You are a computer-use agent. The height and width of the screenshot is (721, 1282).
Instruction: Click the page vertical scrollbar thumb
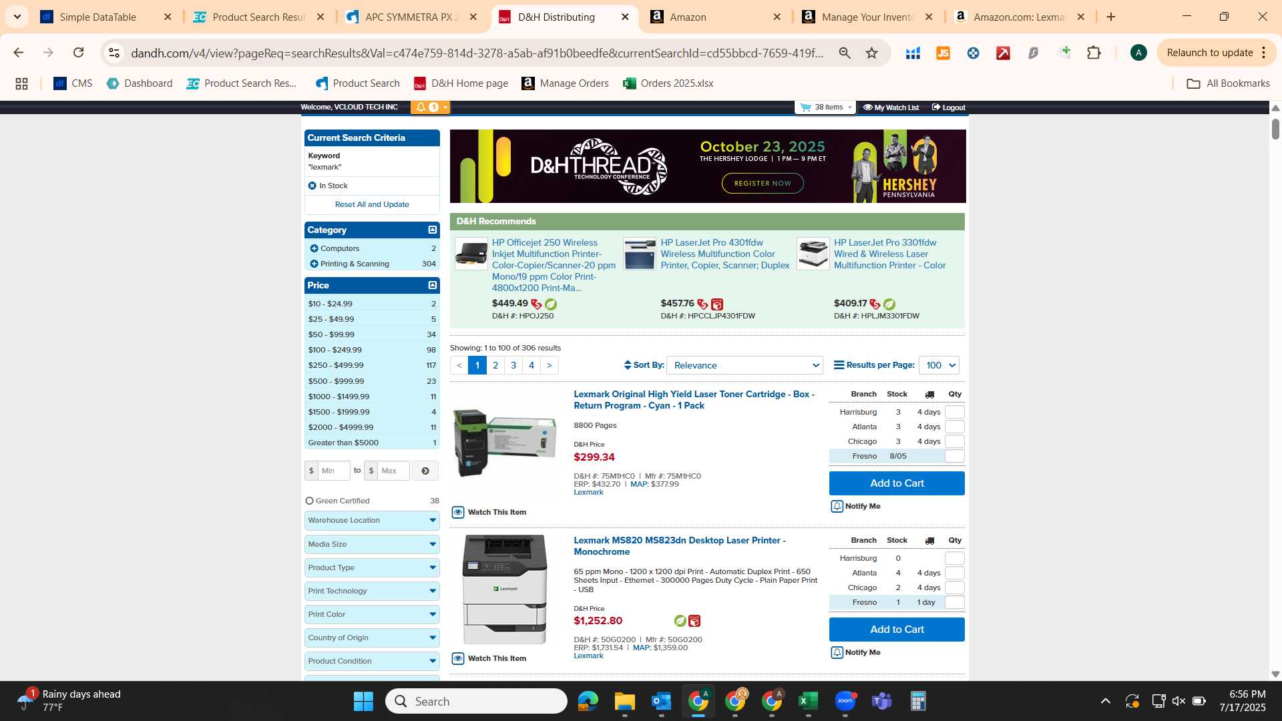click(x=1275, y=129)
